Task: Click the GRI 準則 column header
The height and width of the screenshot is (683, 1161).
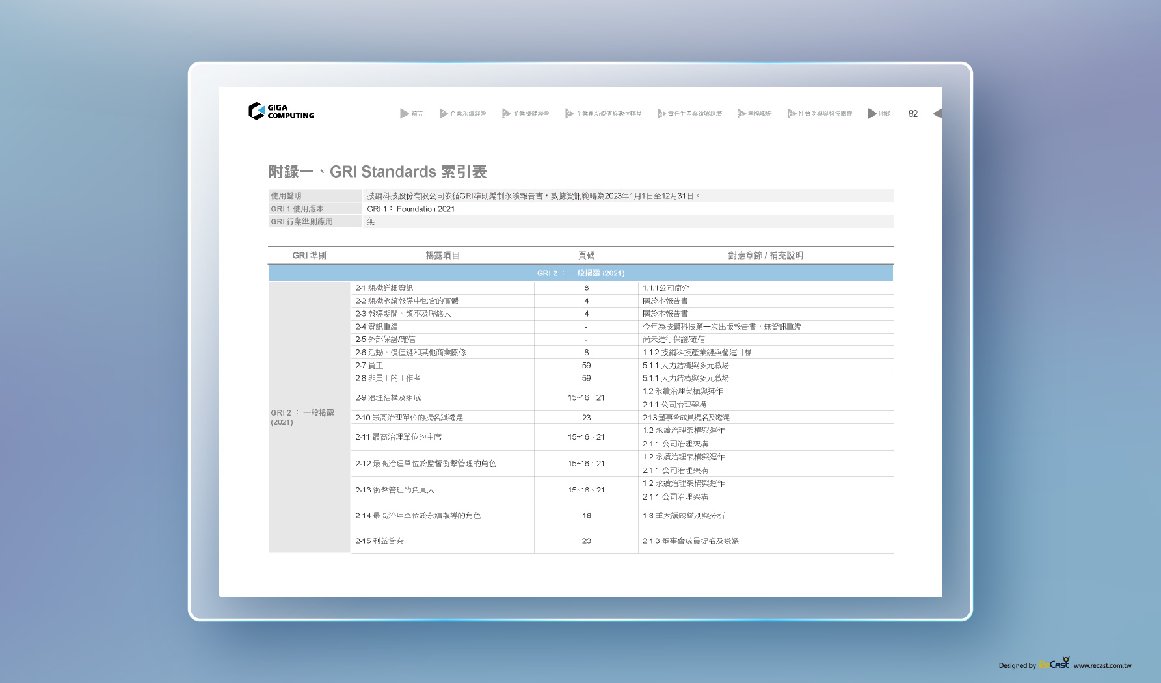Action: click(309, 256)
